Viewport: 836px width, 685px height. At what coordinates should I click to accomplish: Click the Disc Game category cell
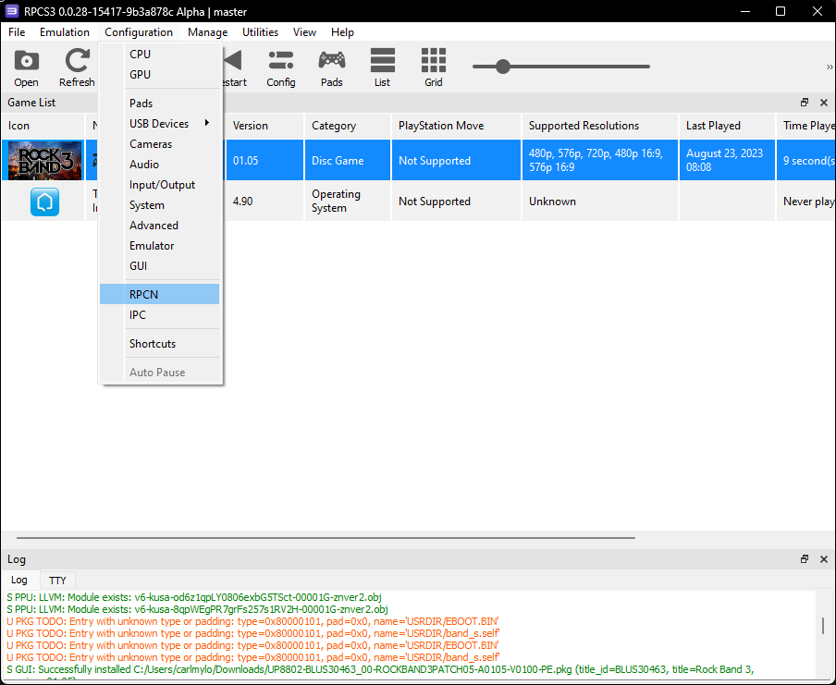(x=348, y=161)
